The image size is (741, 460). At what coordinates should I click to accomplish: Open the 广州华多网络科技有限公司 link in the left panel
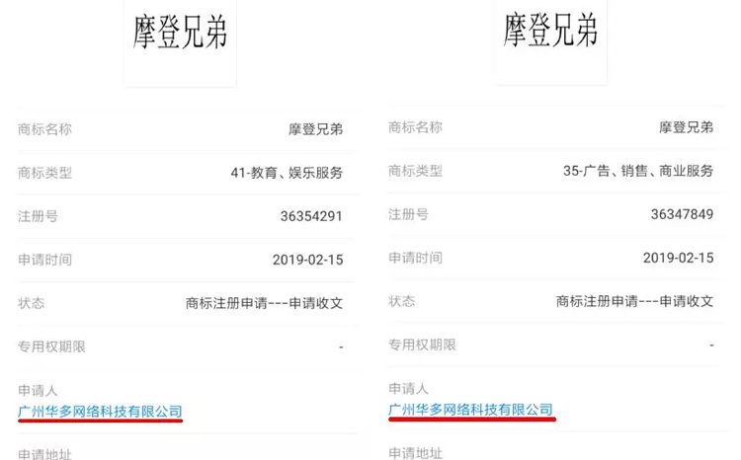coord(100,412)
